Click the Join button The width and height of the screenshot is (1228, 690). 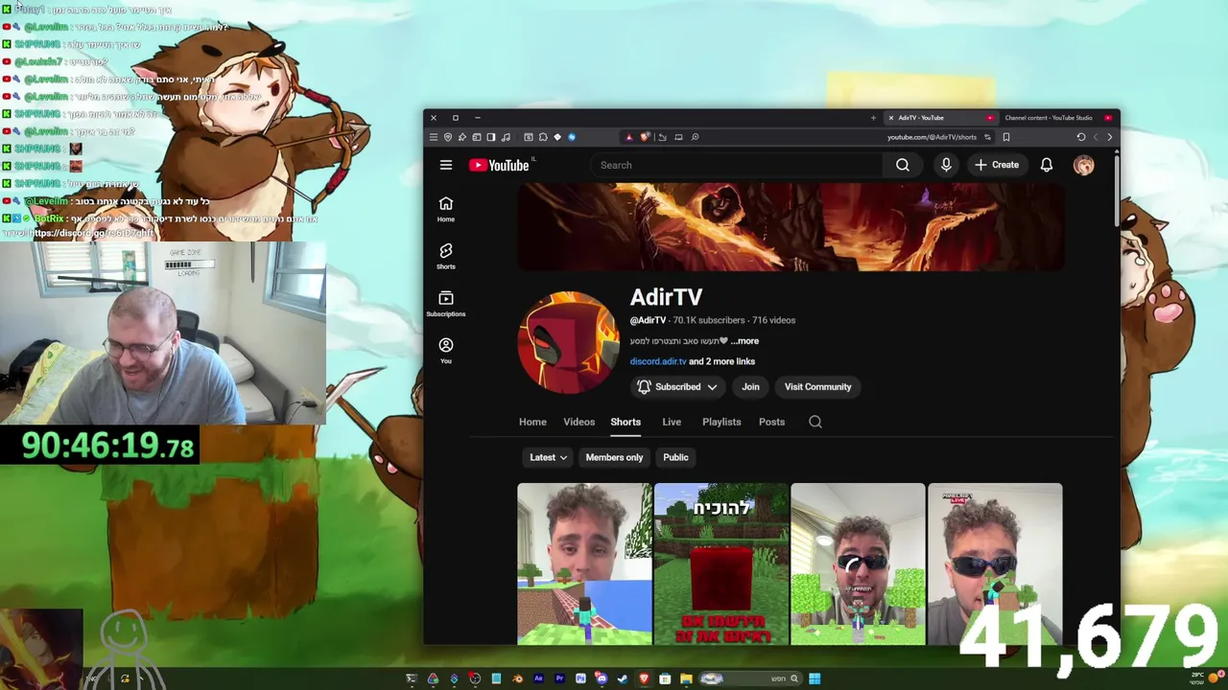click(x=750, y=387)
